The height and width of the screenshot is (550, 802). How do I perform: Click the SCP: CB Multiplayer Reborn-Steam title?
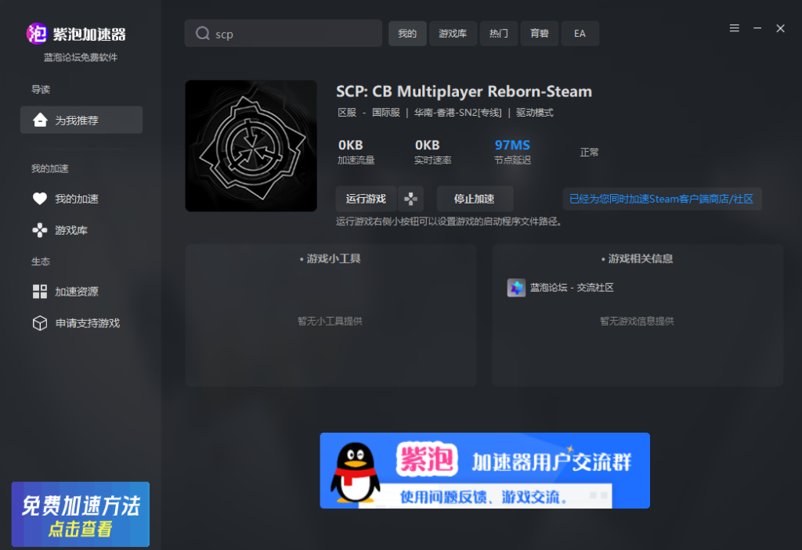tap(464, 92)
